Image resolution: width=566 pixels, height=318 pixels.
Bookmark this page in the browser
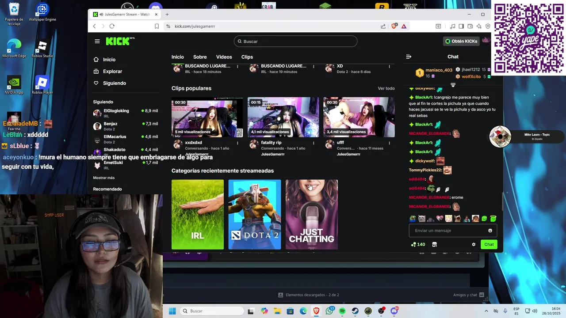click(157, 26)
